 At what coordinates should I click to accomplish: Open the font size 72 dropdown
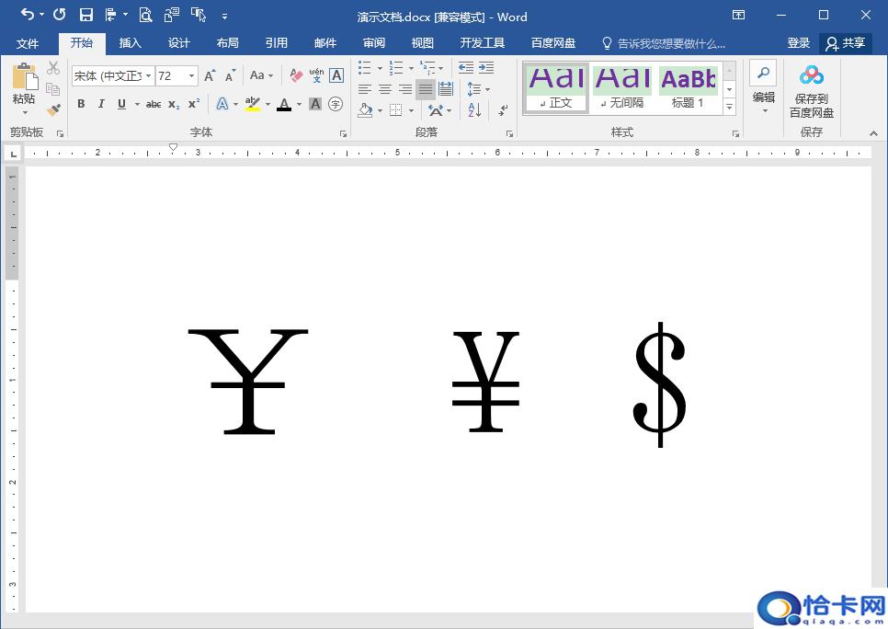click(192, 76)
